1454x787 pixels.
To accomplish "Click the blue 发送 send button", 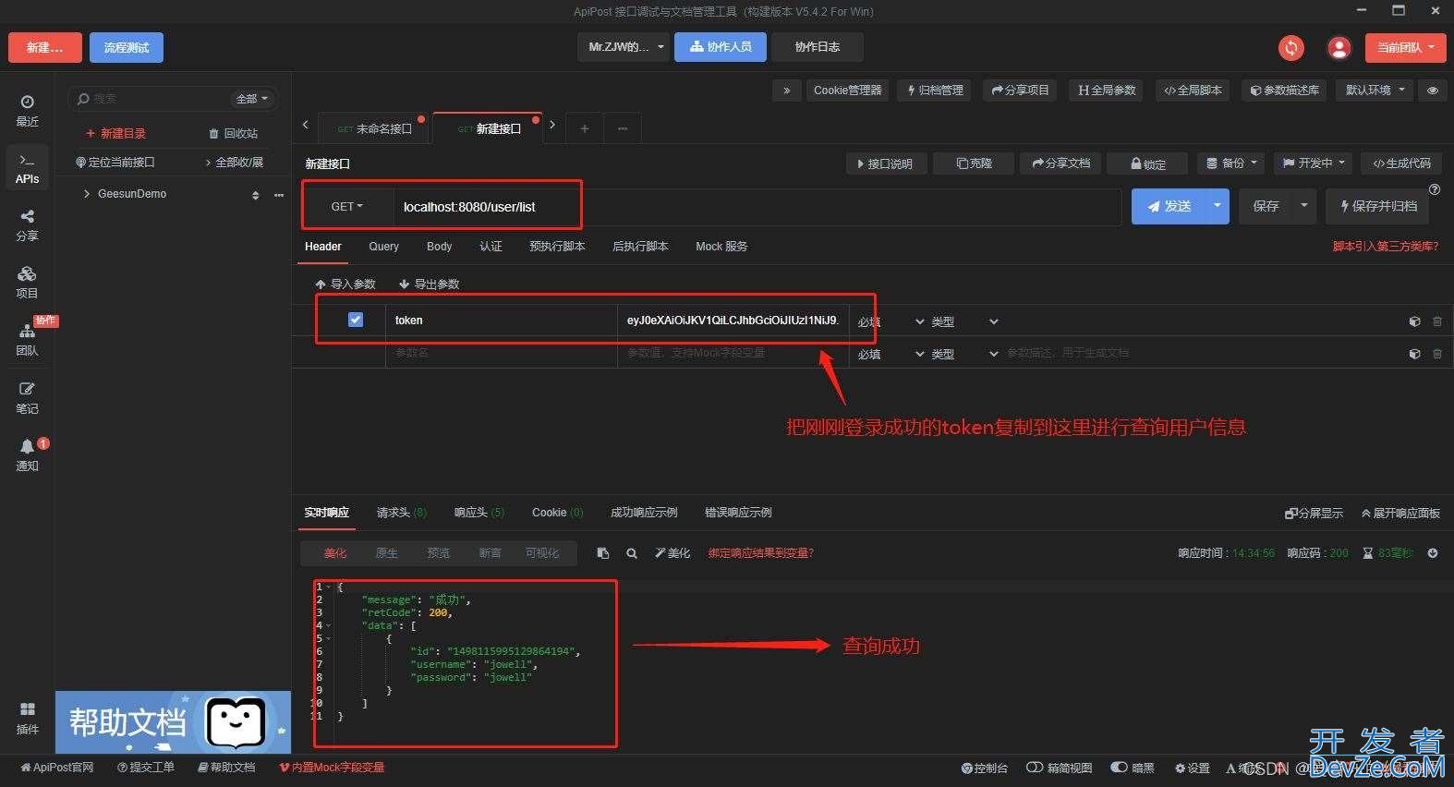I will [x=1169, y=206].
